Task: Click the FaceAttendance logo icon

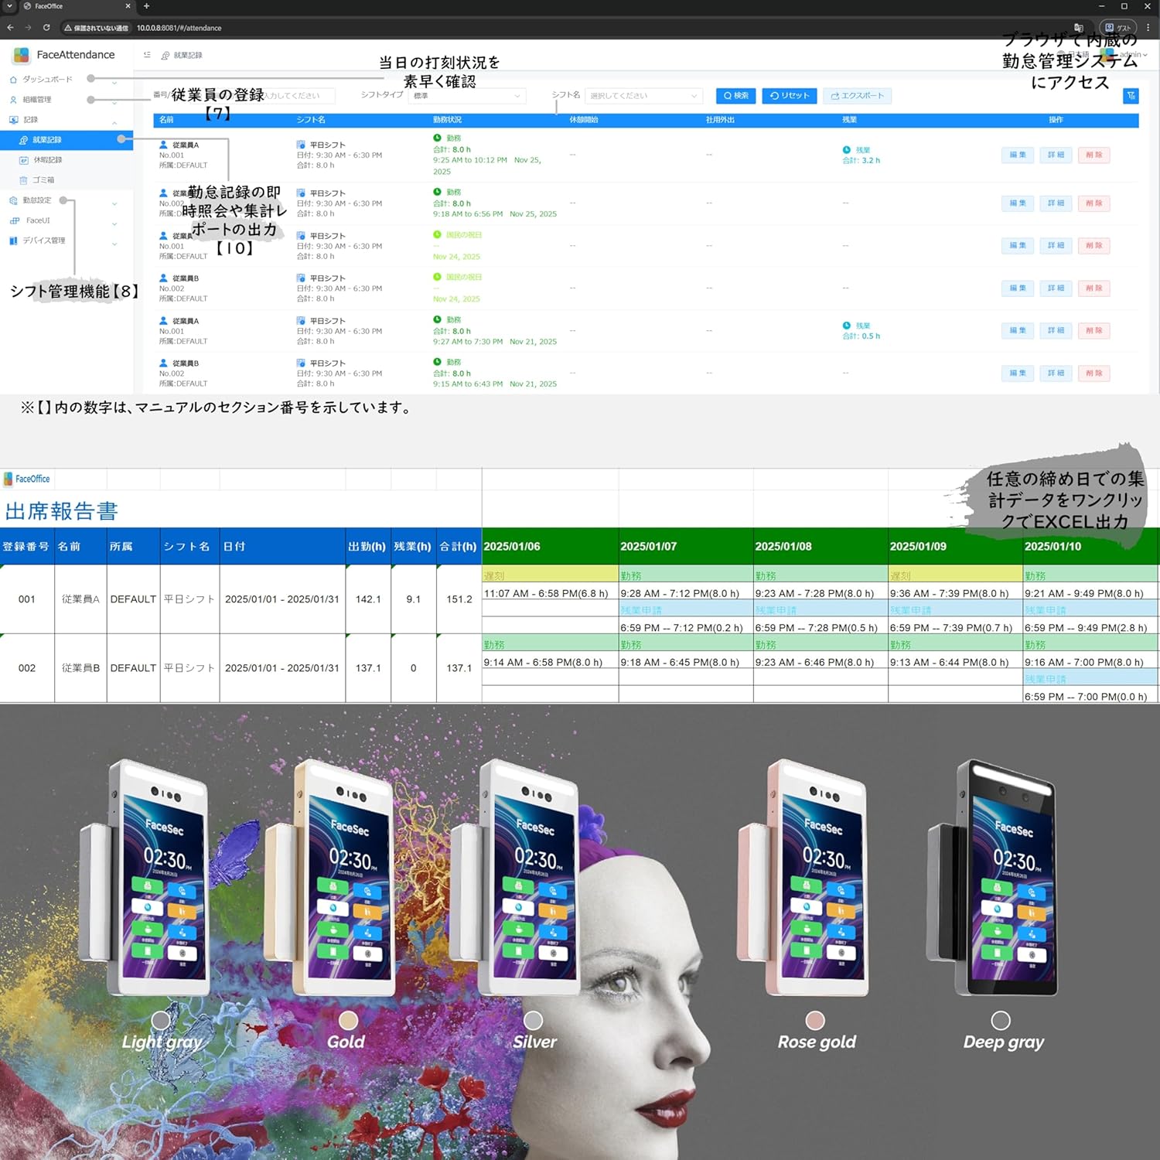Action: (21, 55)
